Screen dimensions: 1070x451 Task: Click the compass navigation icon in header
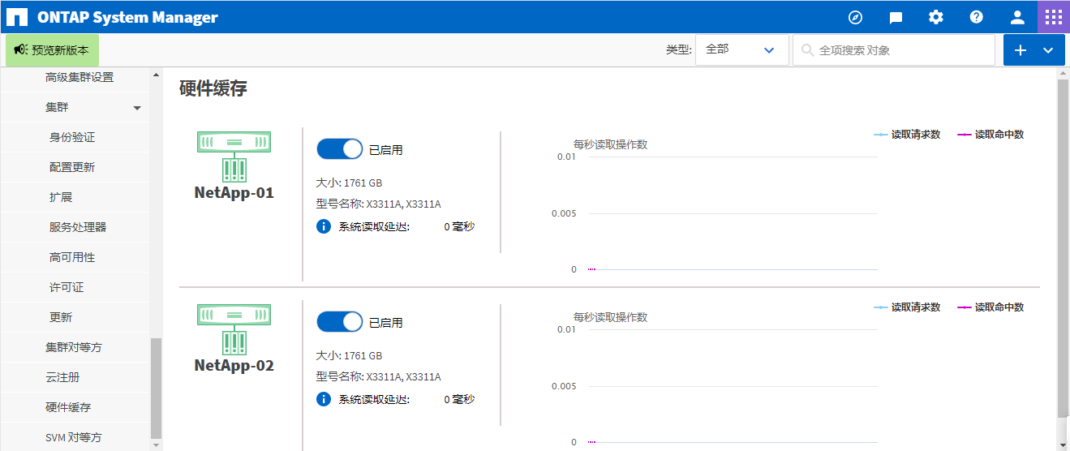point(855,17)
